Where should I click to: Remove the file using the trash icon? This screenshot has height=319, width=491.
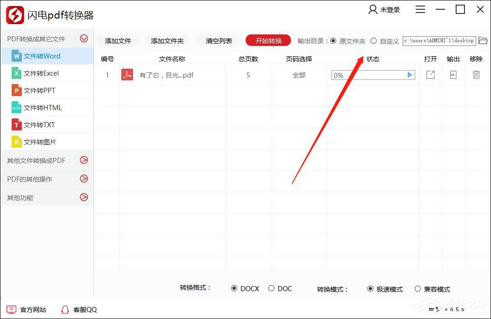pyautogui.click(x=476, y=75)
